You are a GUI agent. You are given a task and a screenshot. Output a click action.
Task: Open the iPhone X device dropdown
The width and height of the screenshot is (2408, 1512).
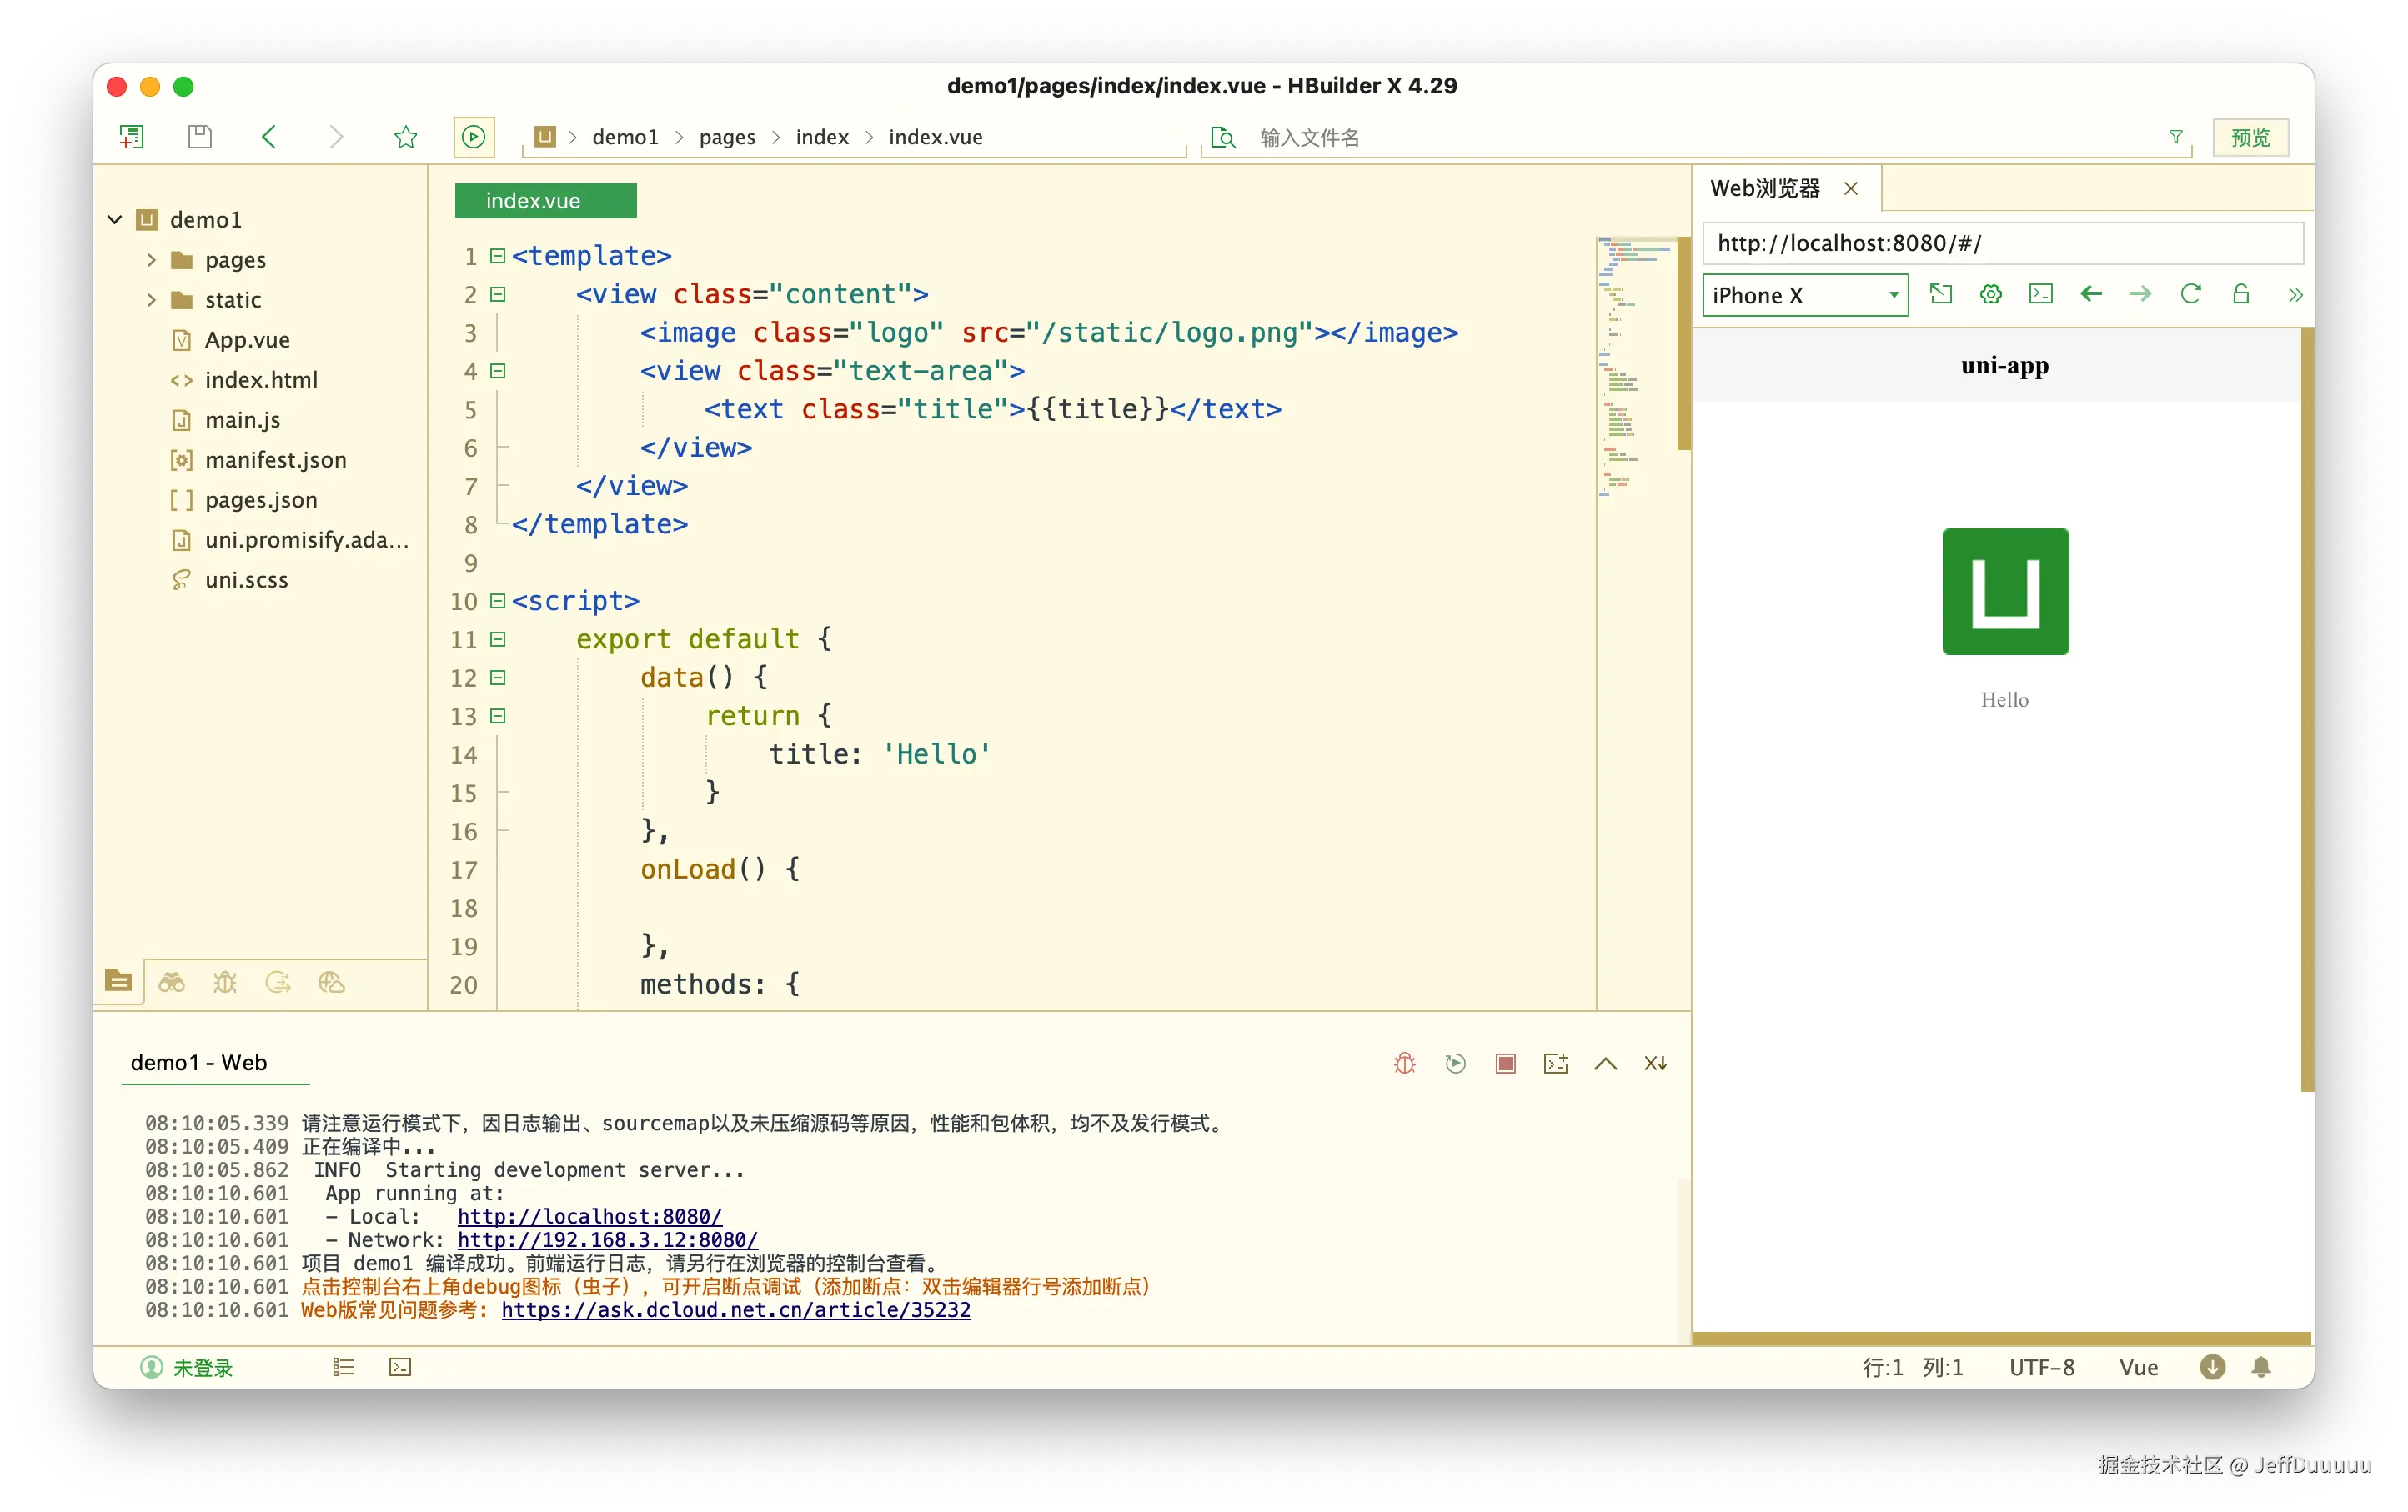1805,295
